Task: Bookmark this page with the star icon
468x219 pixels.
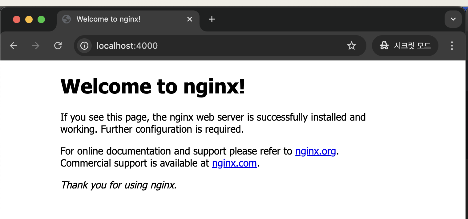Action: click(x=351, y=46)
